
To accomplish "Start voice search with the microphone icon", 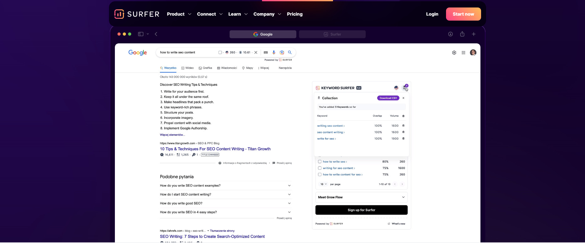I will [x=274, y=52].
